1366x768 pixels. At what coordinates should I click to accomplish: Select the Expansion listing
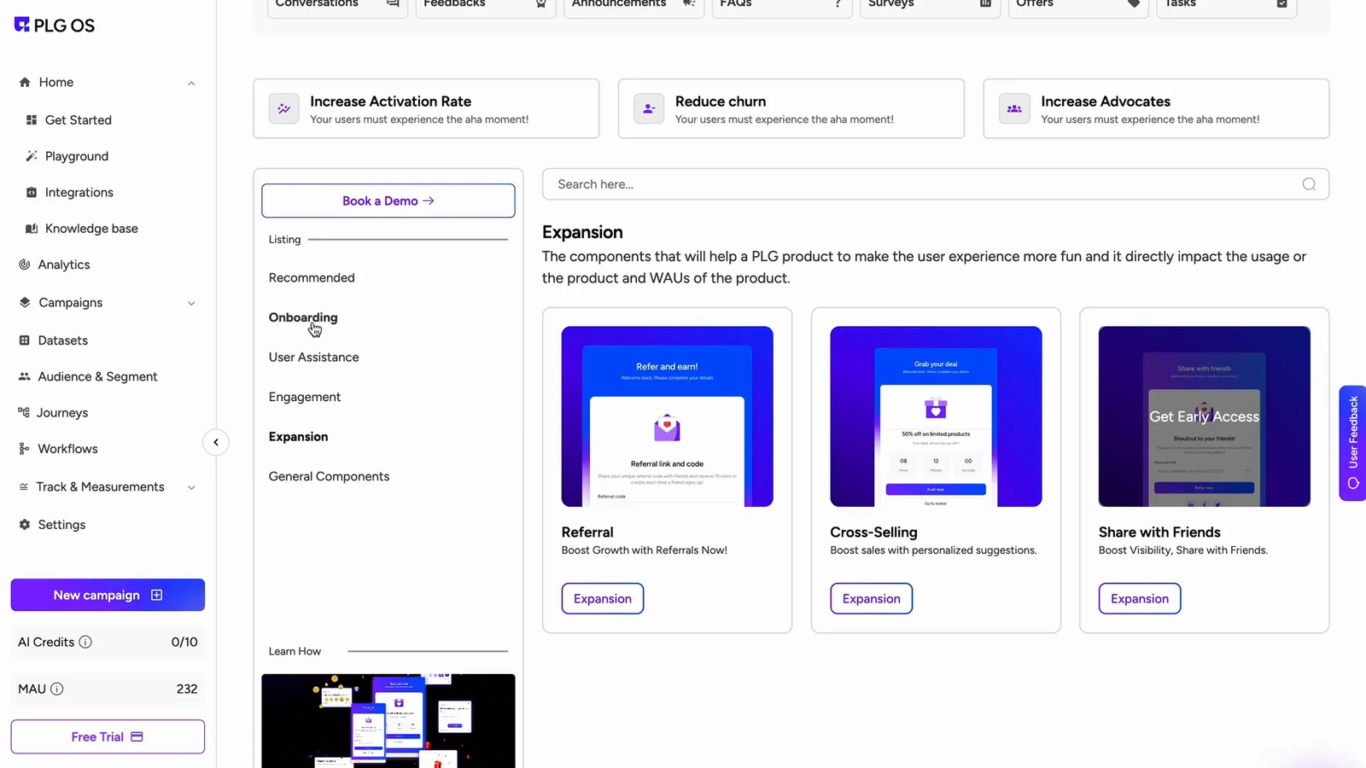tap(298, 437)
